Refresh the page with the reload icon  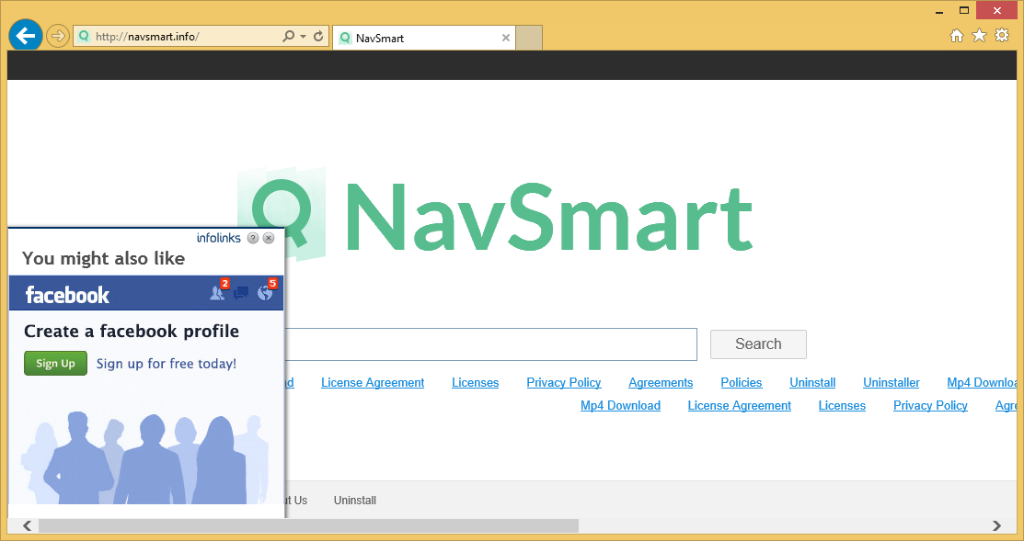pyautogui.click(x=318, y=37)
